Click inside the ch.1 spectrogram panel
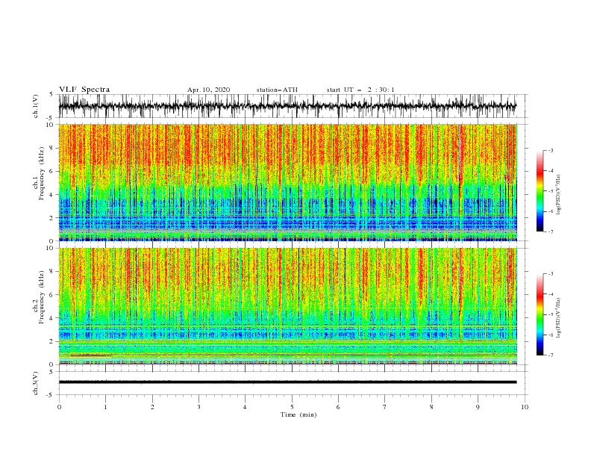The height and width of the screenshot is (457, 591). [287, 182]
